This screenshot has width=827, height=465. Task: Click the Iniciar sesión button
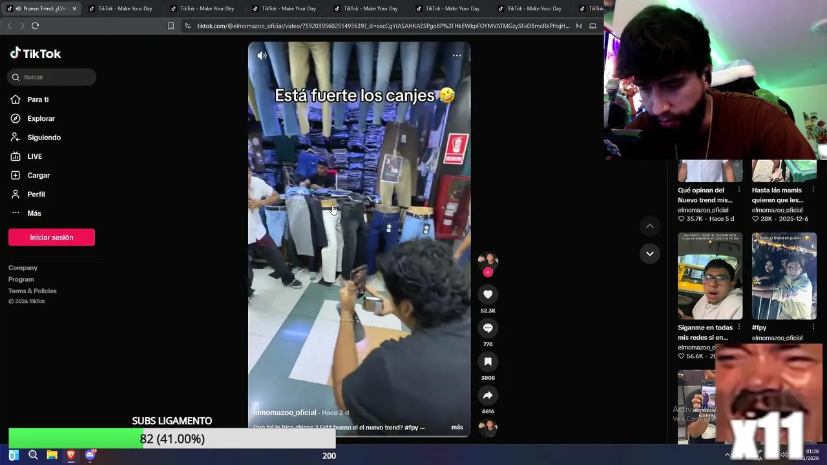[52, 237]
